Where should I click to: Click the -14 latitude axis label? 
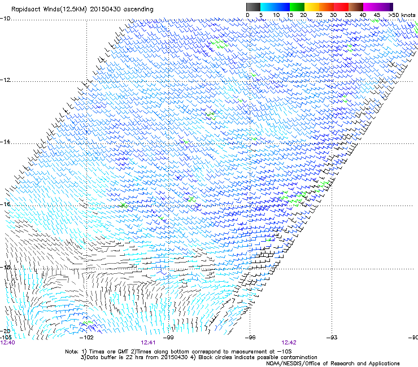[x=5, y=142]
